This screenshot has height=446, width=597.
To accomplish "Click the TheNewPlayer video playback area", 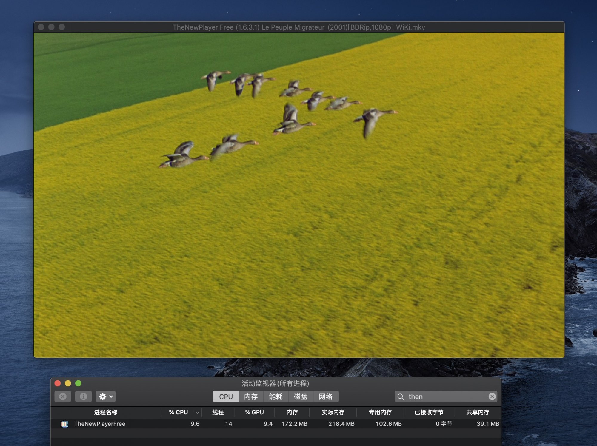I will 299,195.
